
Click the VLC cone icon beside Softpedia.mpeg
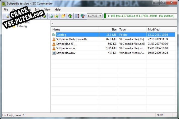coord(54,48)
